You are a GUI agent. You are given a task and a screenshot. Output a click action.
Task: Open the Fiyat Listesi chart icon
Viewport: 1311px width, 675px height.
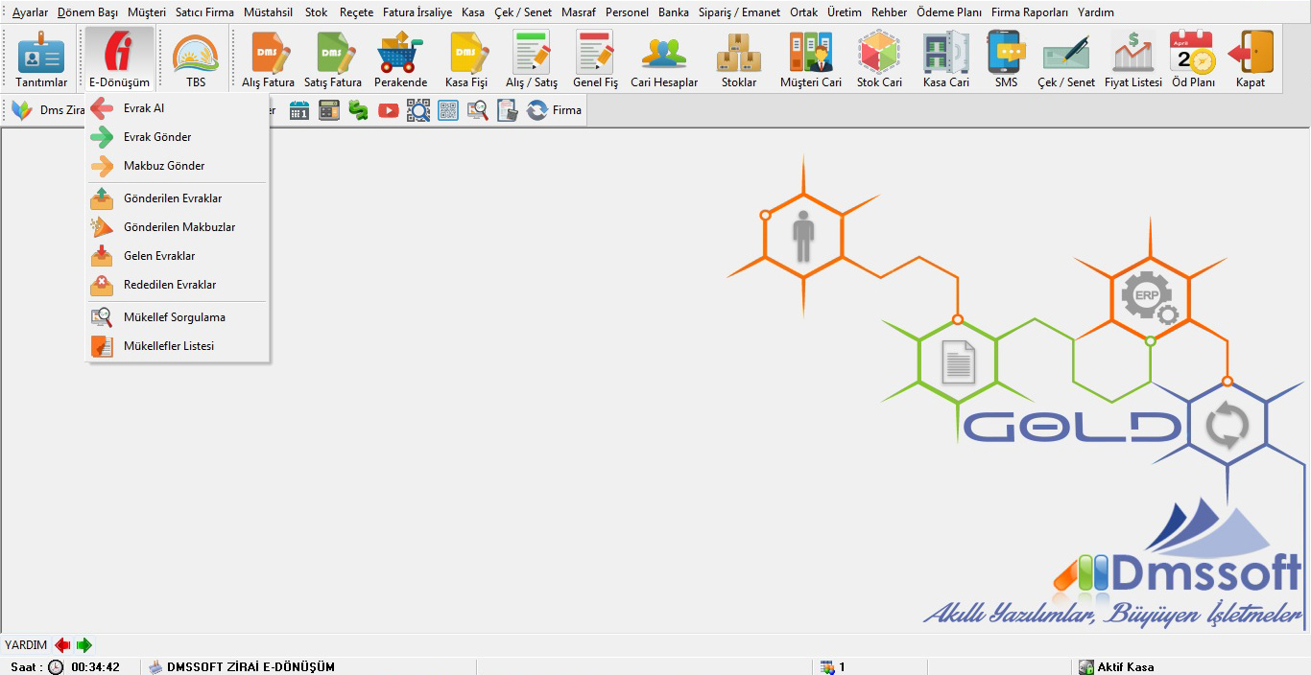point(1132,59)
